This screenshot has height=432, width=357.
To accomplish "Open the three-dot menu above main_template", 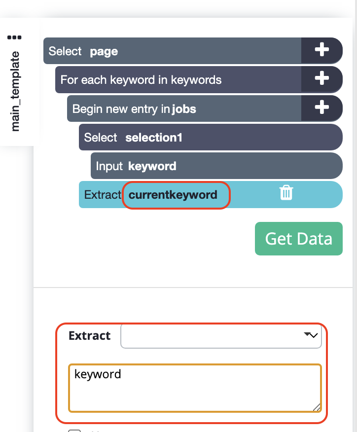I will pyautogui.click(x=14, y=37).
